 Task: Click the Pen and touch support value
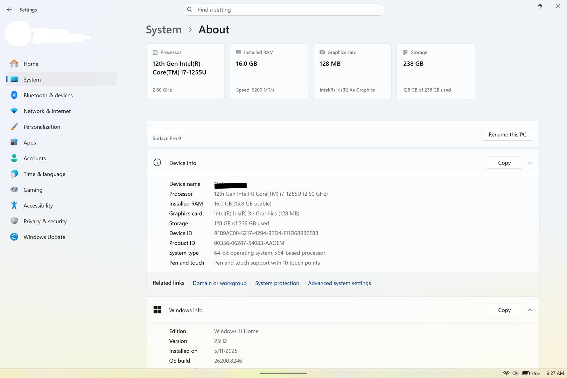coord(267,262)
